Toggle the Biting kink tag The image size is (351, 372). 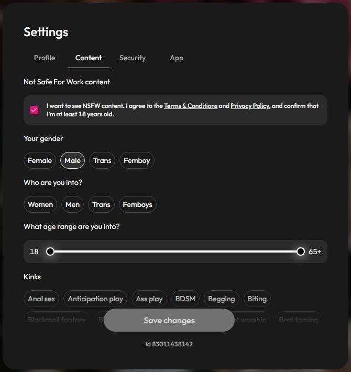pyautogui.click(x=257, y=299)
